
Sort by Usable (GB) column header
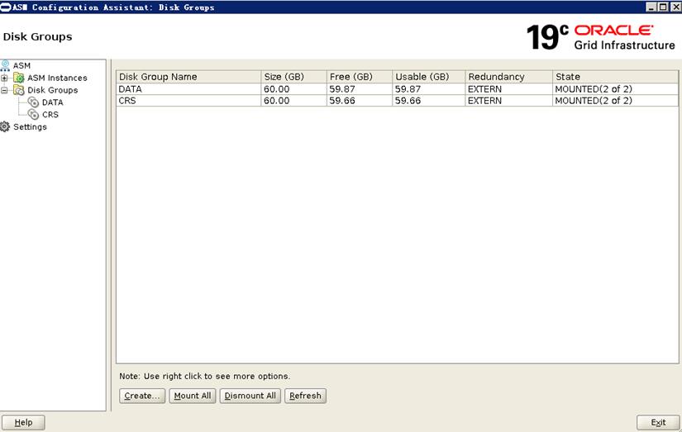[428, 77]
